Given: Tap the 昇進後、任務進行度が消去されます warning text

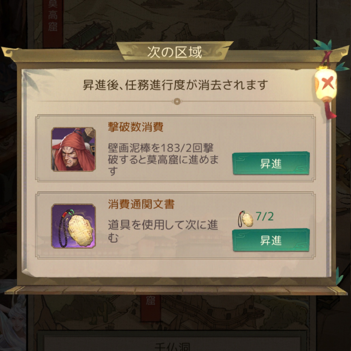Looking at the screenshot, I should 175,85.
